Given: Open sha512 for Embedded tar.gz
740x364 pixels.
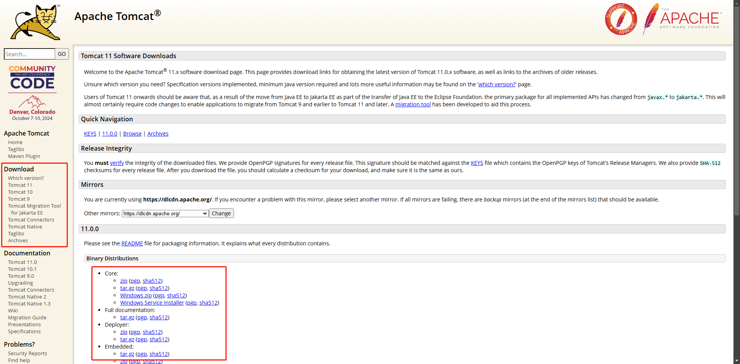Looking at the screenshot, I should (x=159, y=354).
